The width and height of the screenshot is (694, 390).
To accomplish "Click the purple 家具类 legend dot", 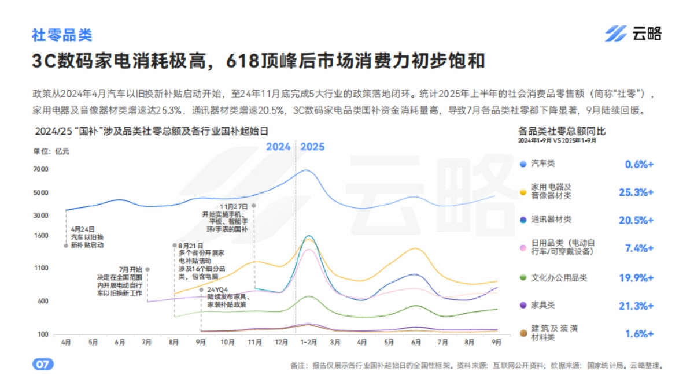I will point(522,304).
